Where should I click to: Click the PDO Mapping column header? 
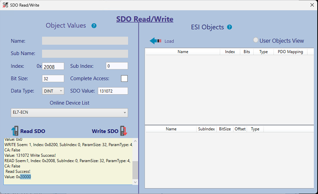[290, 52]
